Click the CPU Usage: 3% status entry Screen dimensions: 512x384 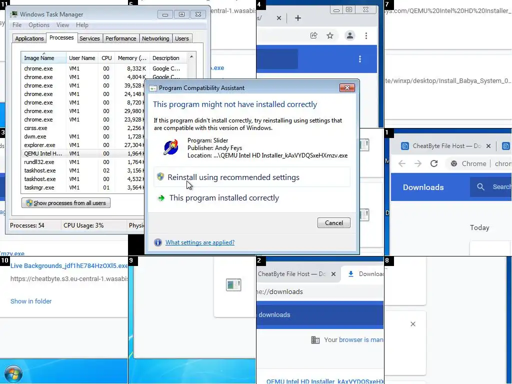click(83, 225)
